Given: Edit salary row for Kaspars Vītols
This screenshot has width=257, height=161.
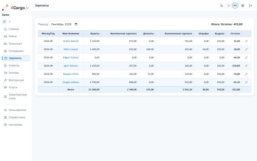Looking at the screenshot, I should pos(246,74).
